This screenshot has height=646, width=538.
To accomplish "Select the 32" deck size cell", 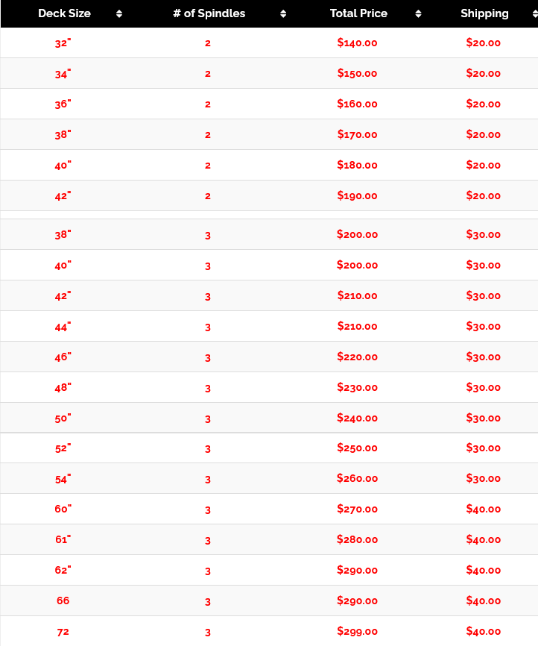I will [63, 43].
